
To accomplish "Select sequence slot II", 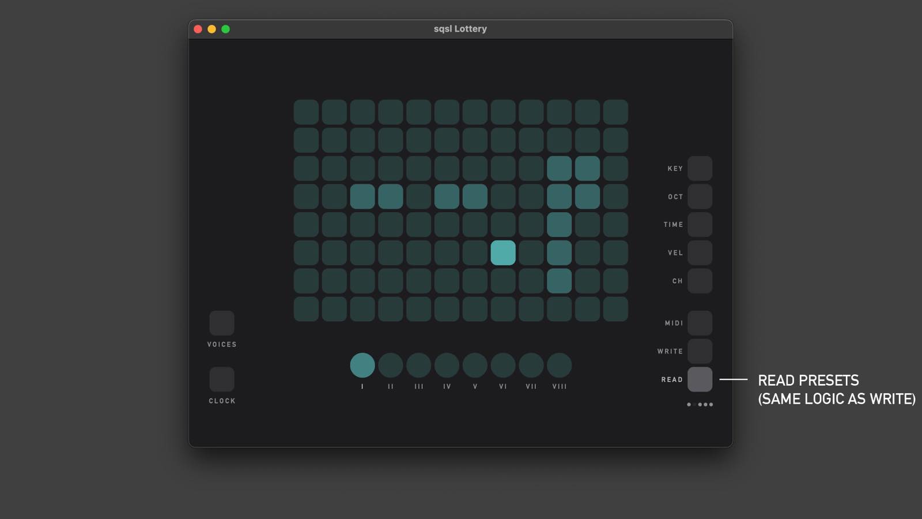I will [391, 365].
